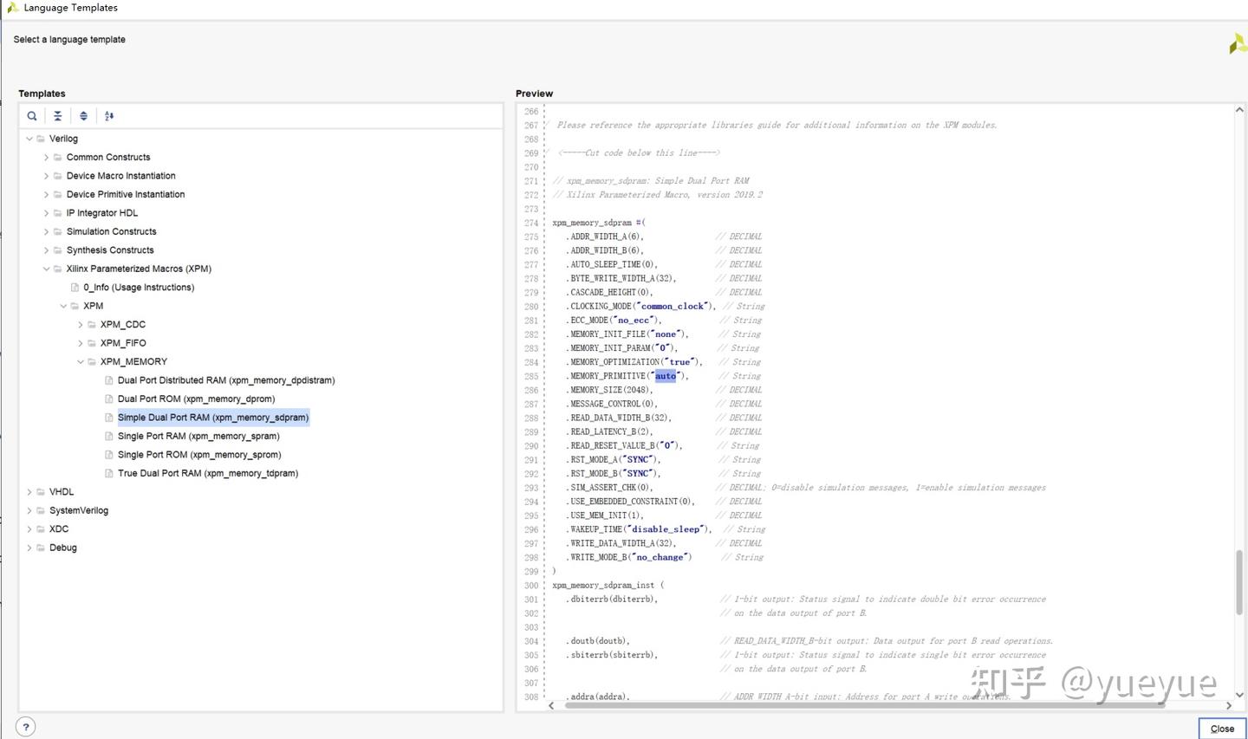
Task: Click the Close button
Action: [1222, 729]
